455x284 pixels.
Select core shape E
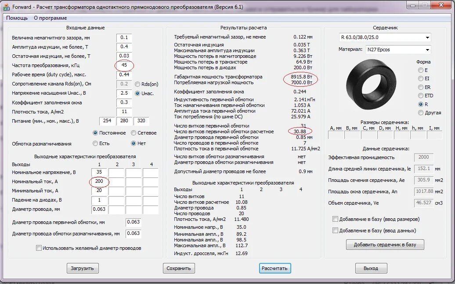(420, 70)
